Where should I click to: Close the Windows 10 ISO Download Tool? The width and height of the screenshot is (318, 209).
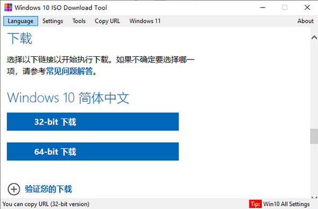(307, 8)
